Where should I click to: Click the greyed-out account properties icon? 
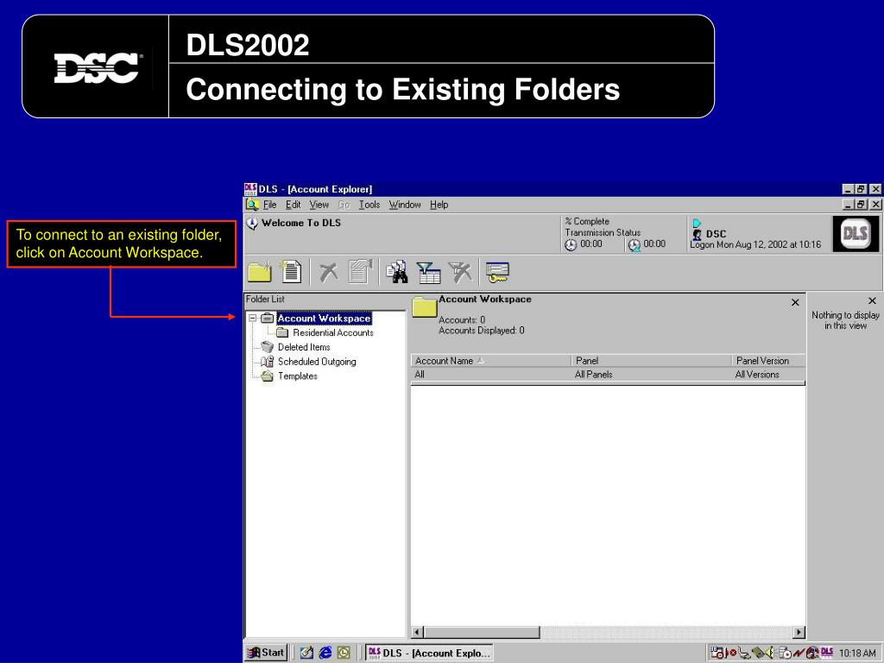click(x=361, y=272)
